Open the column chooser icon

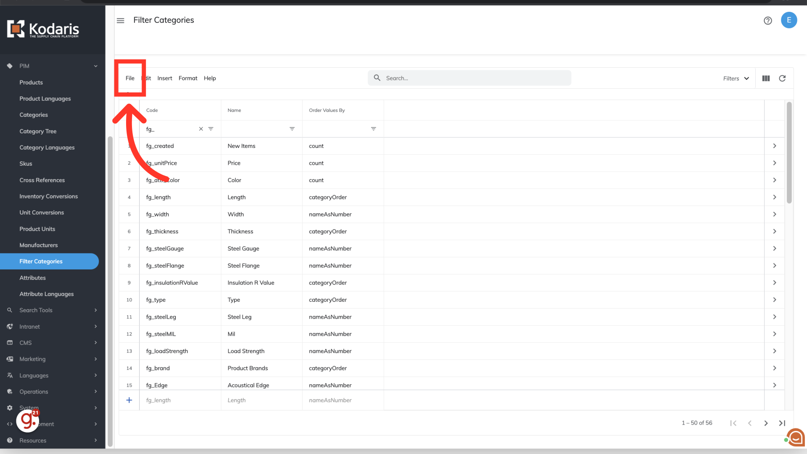pos(766,79)
